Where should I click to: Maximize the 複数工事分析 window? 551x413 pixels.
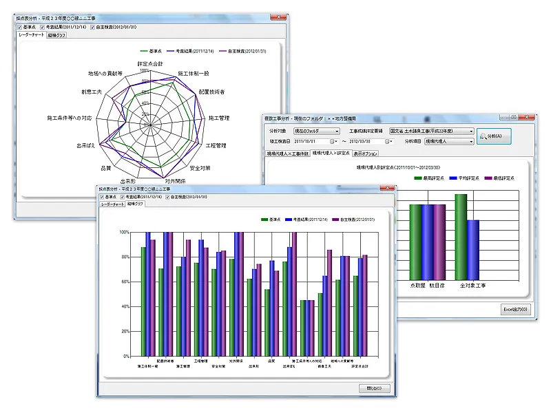tap(513, 117)
